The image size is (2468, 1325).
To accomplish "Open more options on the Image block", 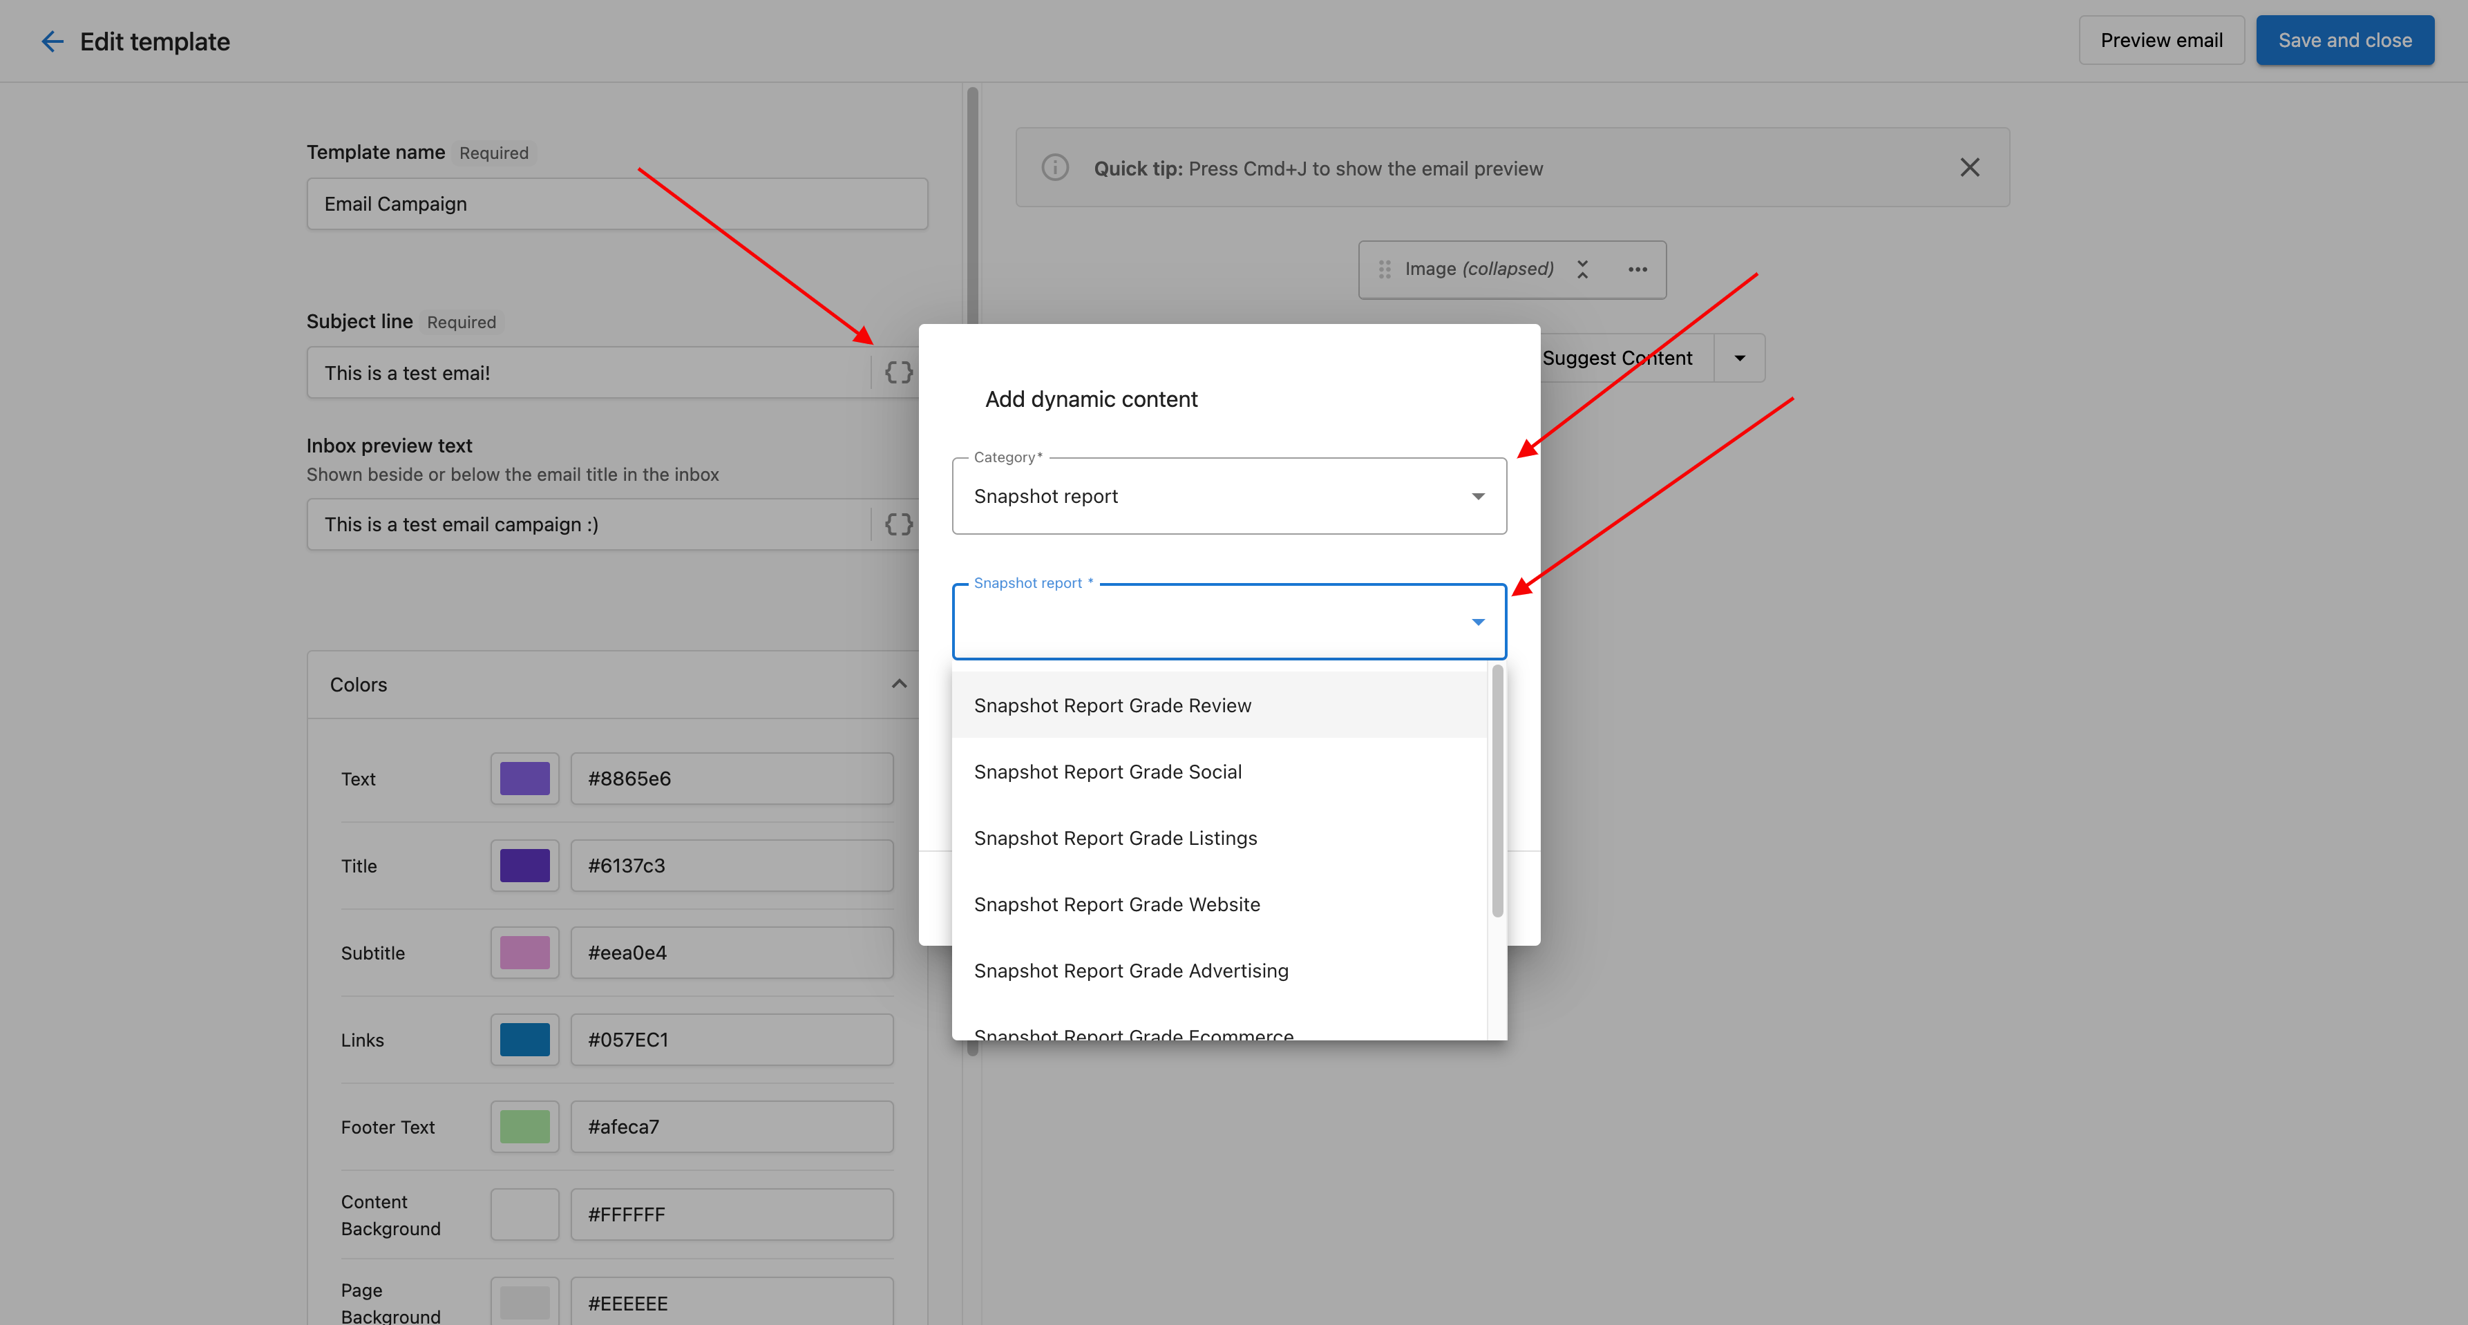I will coord(1638,269).
